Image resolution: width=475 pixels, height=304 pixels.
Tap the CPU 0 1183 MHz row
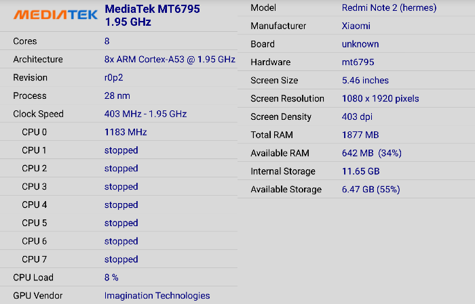119,132
